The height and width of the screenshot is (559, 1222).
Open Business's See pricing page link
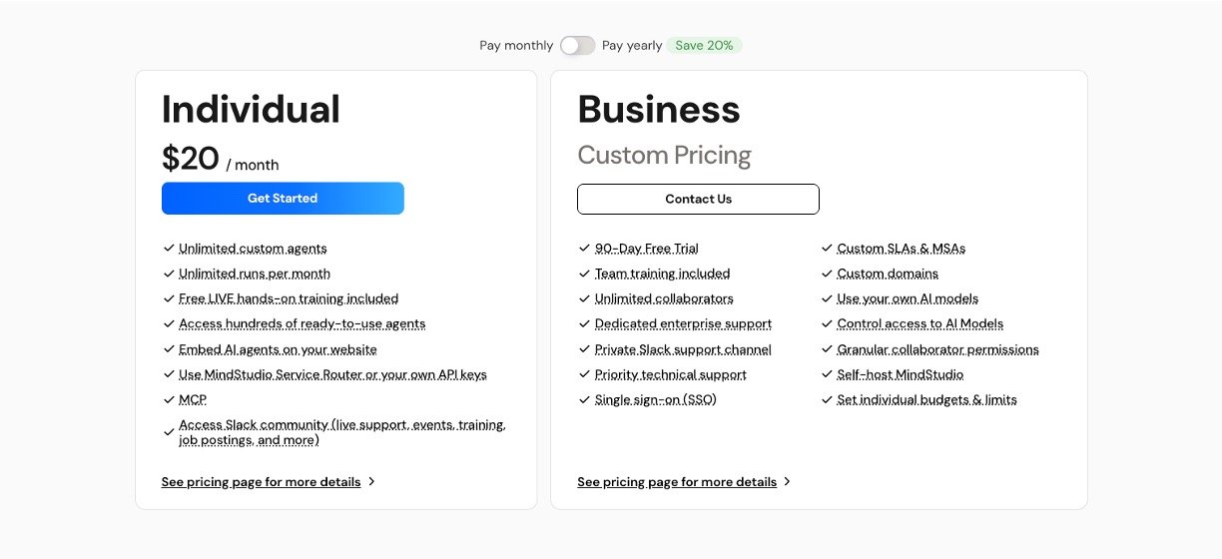coord(677,482)
